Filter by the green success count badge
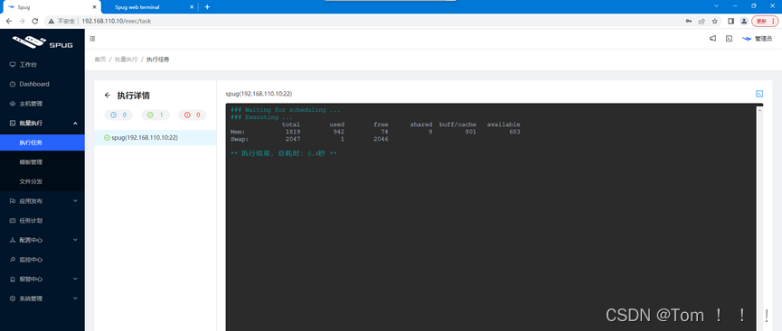 pyautogui.click(x=155, y=115)
